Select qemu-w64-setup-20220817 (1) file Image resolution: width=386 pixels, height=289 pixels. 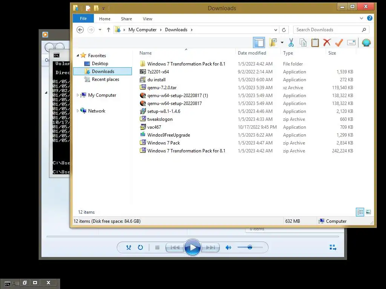click(x=178, y=95)
